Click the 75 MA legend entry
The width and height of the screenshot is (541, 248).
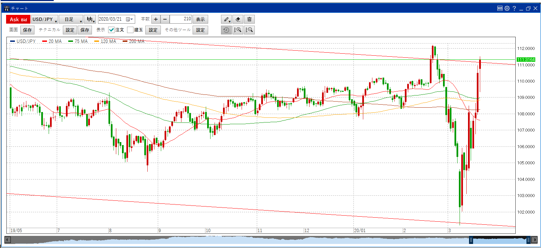pos(78,41)
